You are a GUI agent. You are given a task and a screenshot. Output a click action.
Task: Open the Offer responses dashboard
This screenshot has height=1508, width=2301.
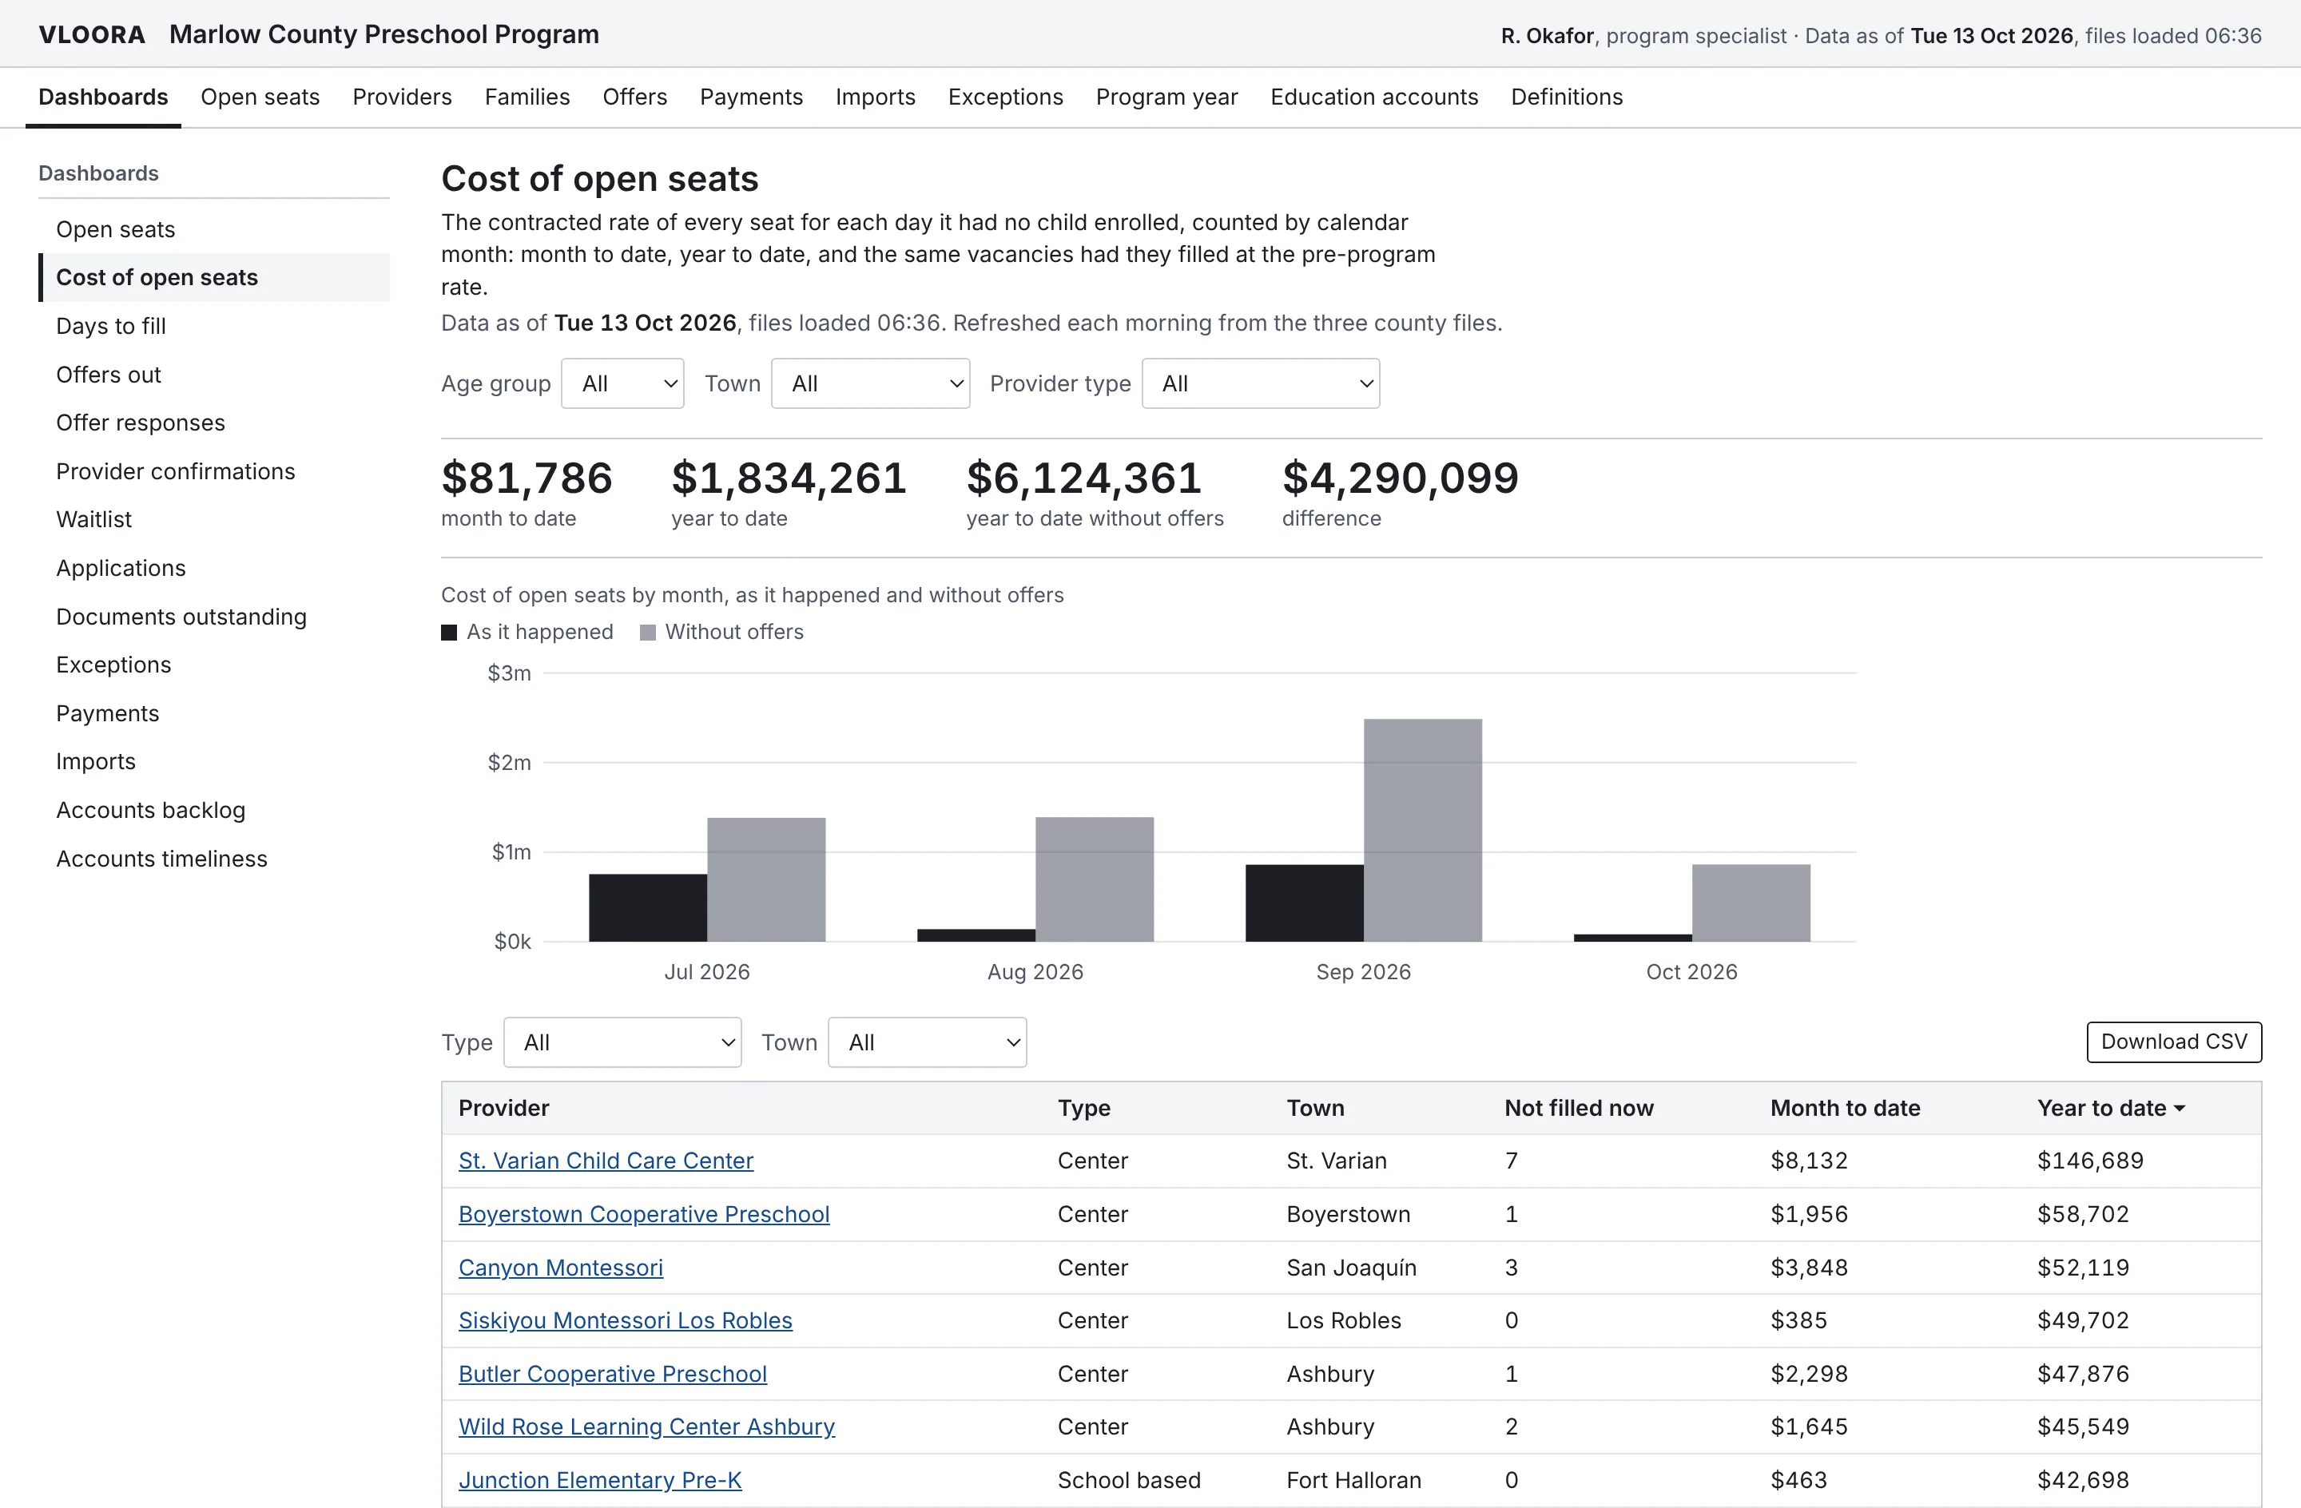pos(213,423)
